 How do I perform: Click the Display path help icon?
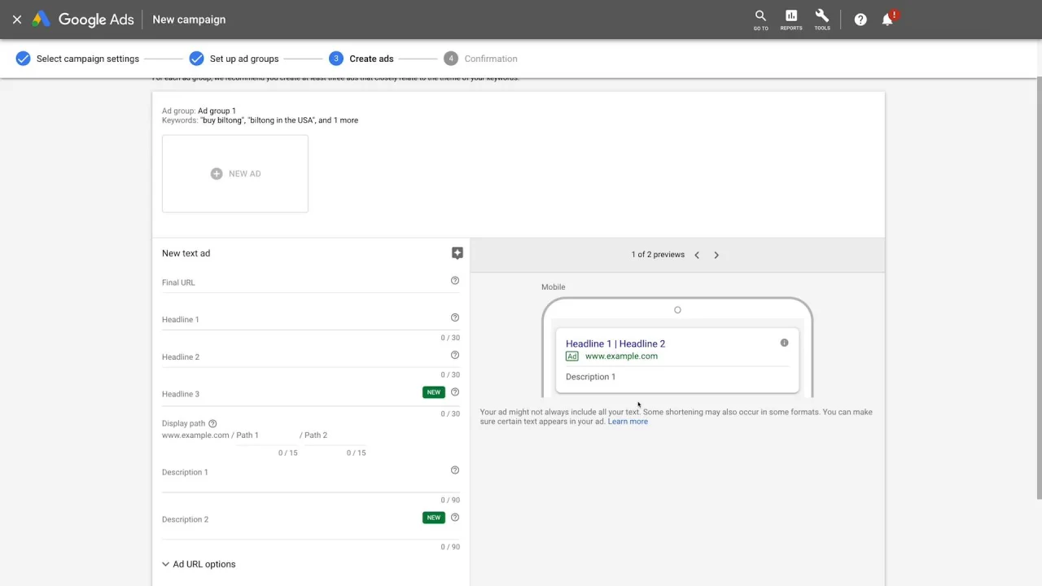tap(212, 423)
